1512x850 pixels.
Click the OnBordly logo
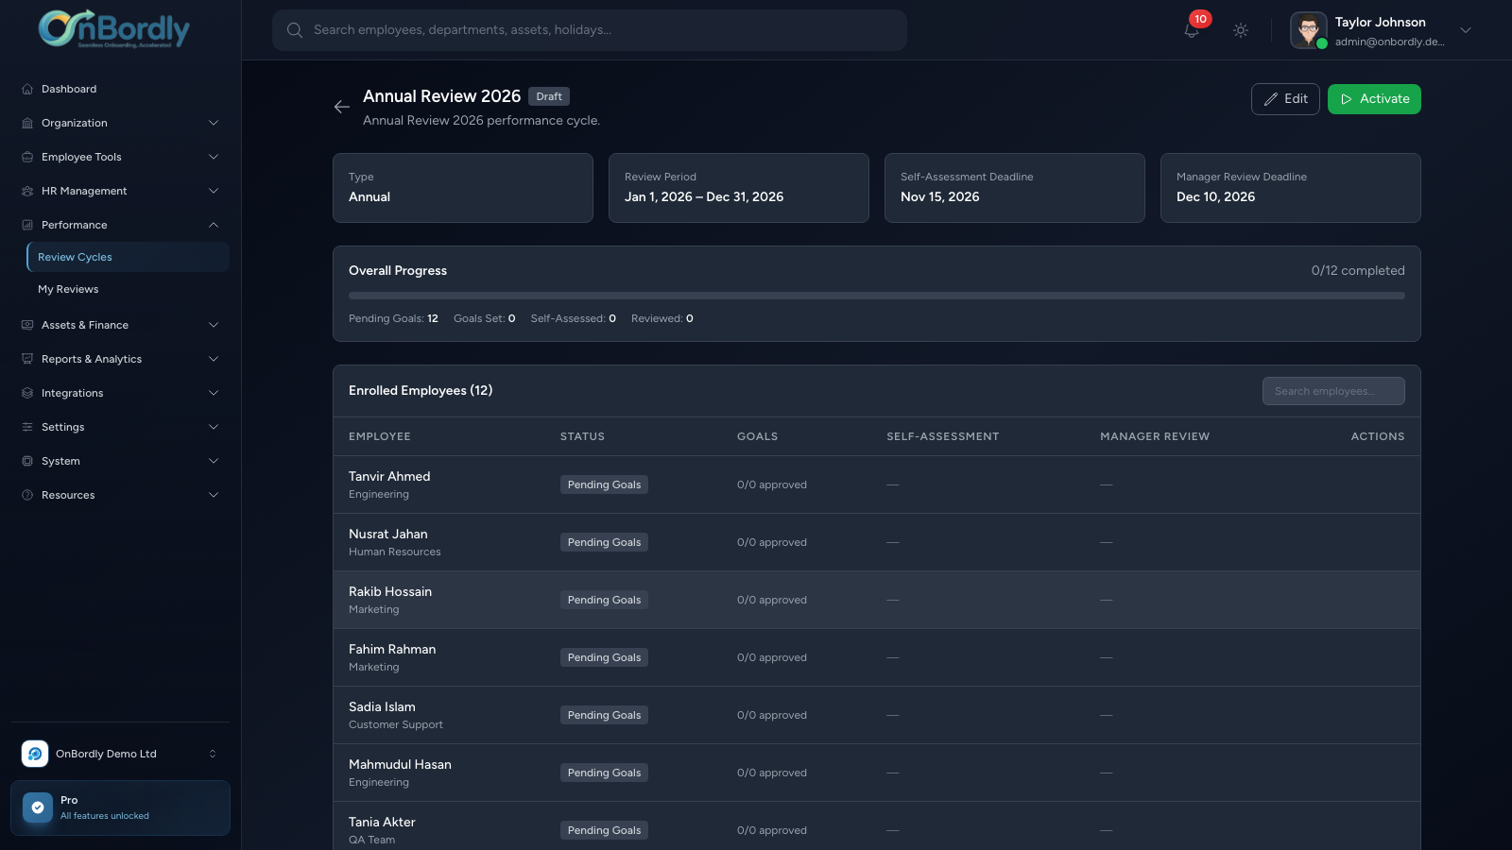click(x=114, y=29)
